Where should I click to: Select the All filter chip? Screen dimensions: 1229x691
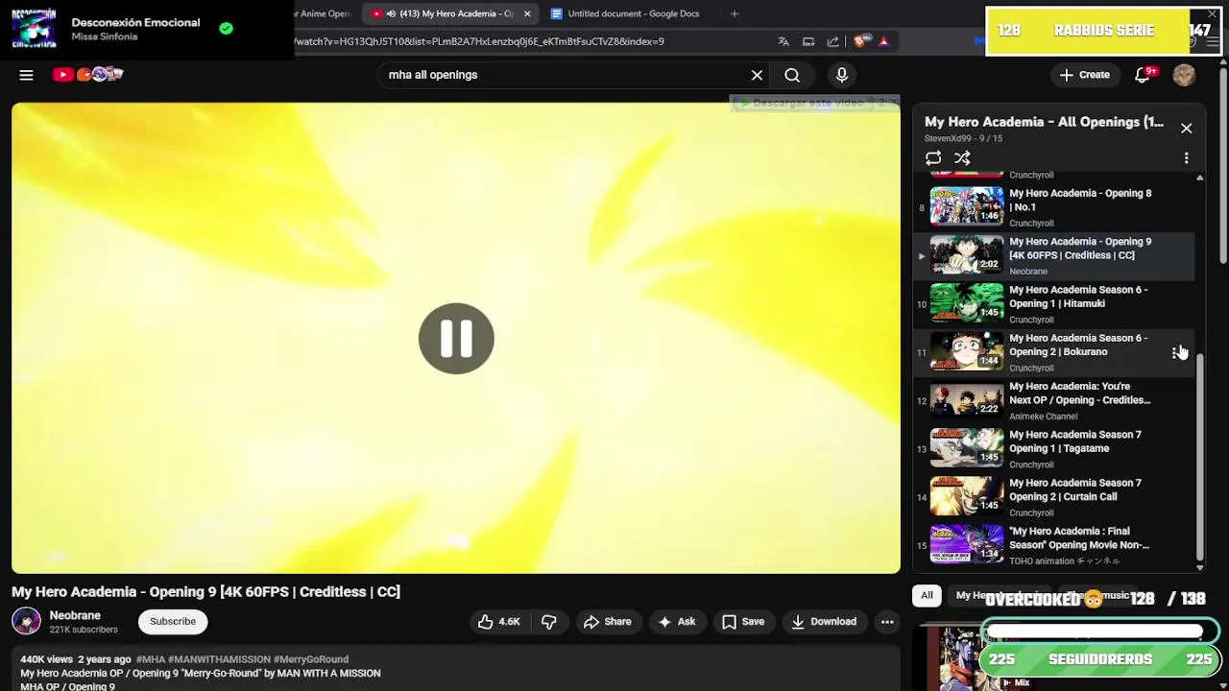pos(927,596)
